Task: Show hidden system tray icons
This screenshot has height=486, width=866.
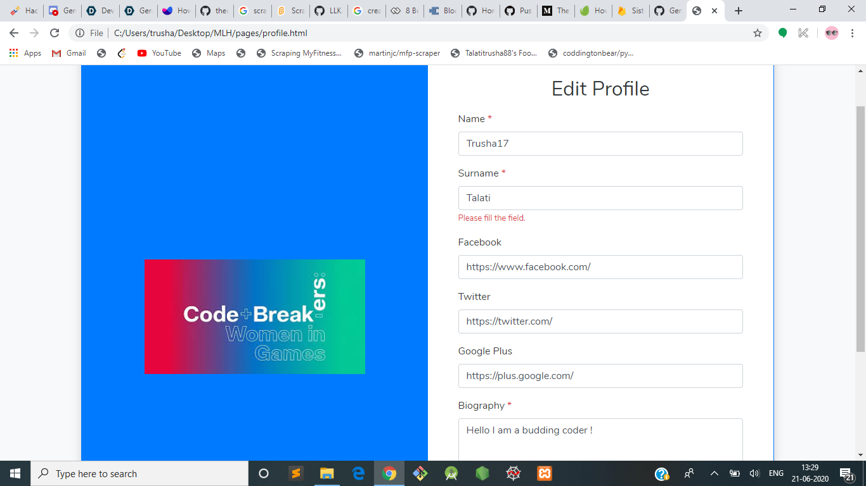Action: pos(714,473)
